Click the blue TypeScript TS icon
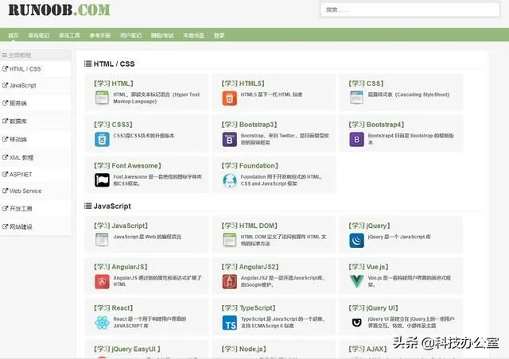 [230, 323]
